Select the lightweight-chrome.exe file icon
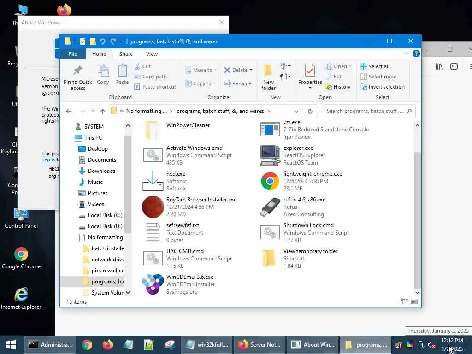This screenshot has width=472, height=354. tap(270, 181)
